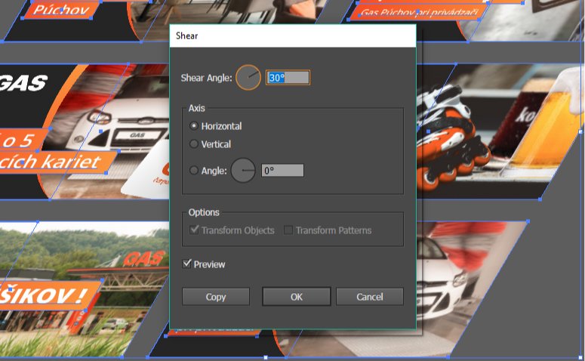585x361 pixels.
Task: Click the 'Gas Púchov pri privádzači' label
Action: [x=419, y=12]
